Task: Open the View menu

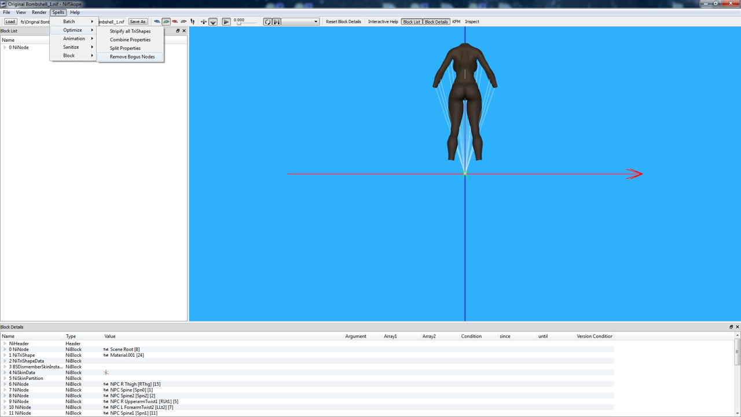Action: tap(21, 12)
